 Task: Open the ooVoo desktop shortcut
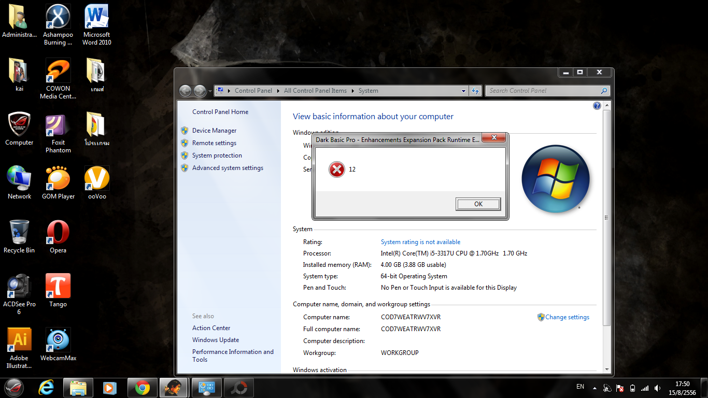97,183
